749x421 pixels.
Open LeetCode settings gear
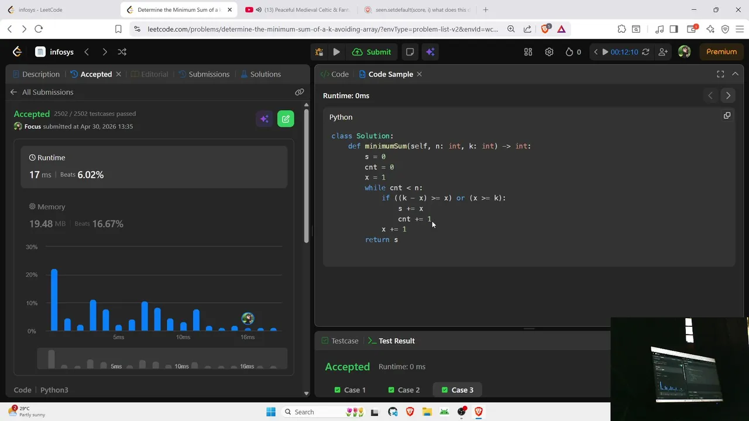coord(549,51)
